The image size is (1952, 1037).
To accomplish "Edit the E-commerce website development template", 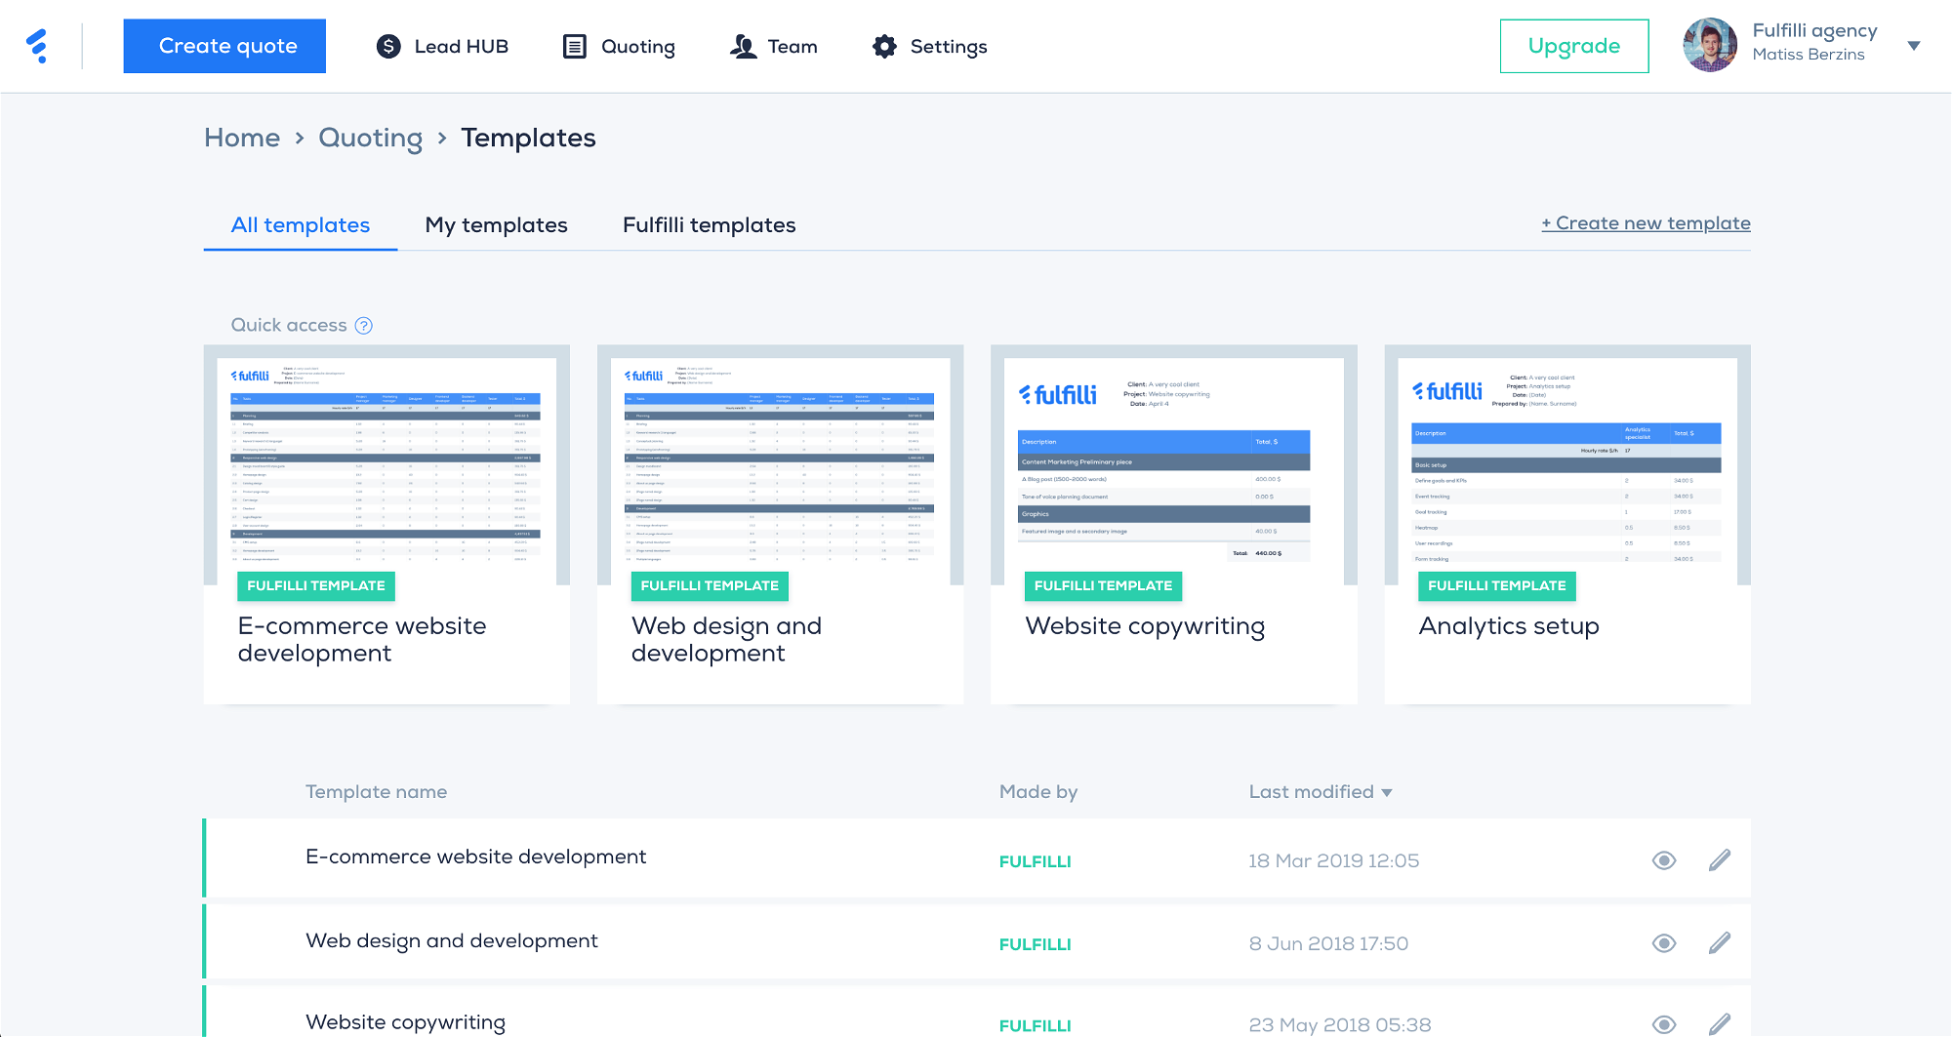I will pyautogui.click(x=1719, y=859).
